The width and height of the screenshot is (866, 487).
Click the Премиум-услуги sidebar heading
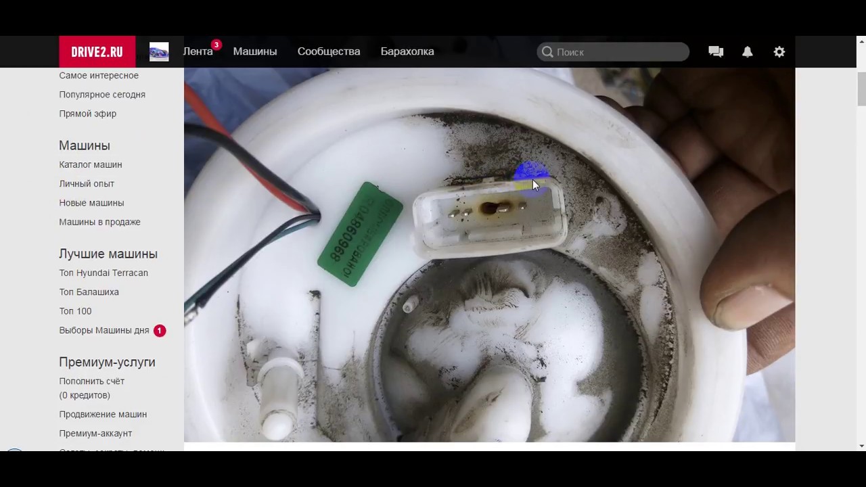pyautogui.click(x=107, y=362)
